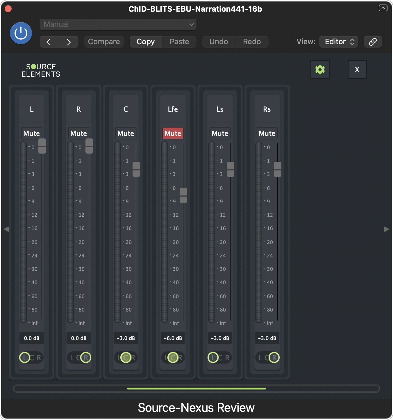393x420 pixels.
Task: Go to next preset arrow
Action: 69,42
